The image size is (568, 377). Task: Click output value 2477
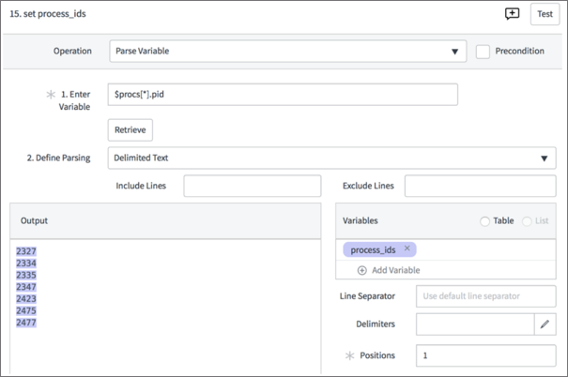26,323
